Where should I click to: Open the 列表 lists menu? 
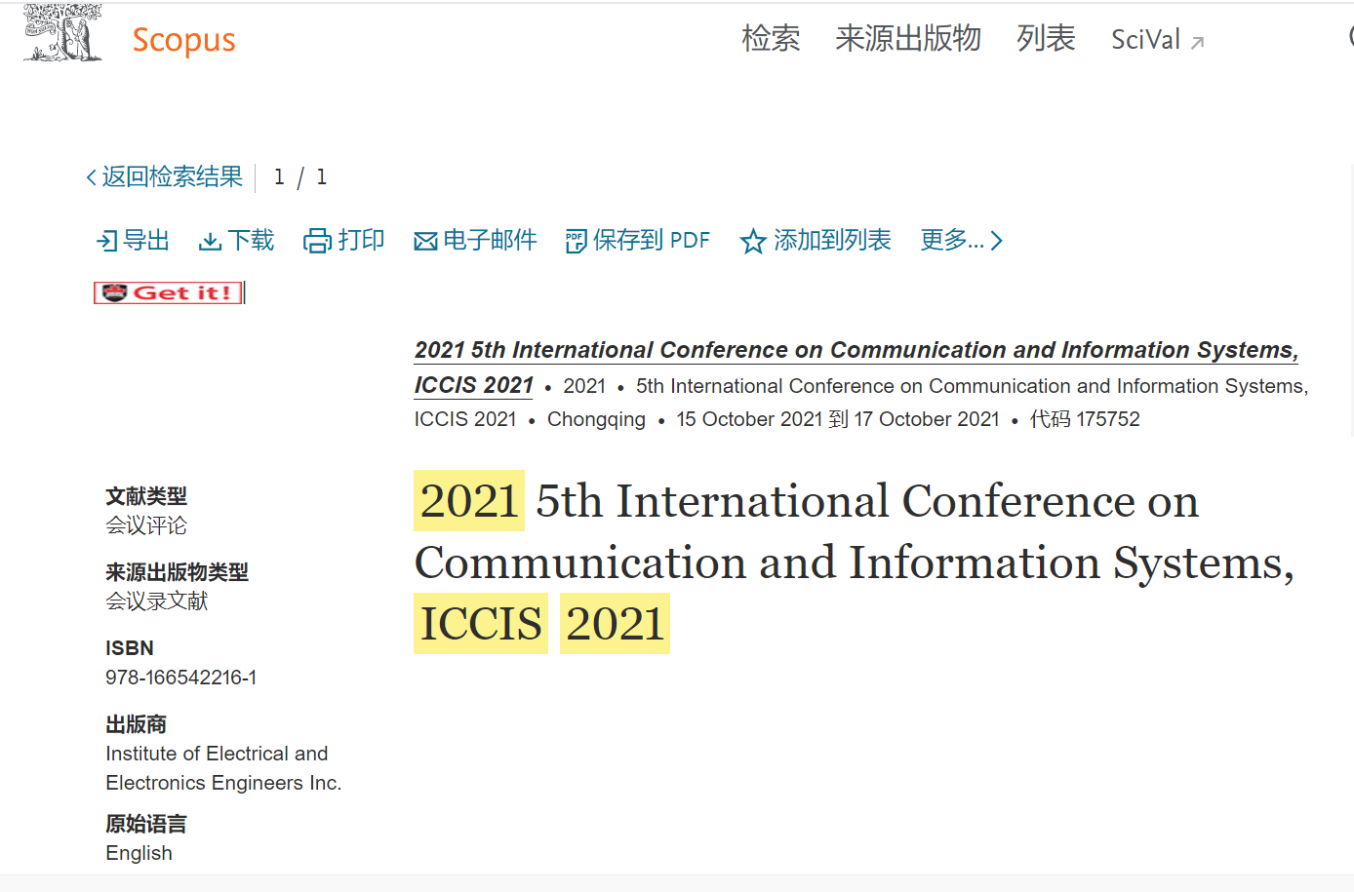tap(1046, 38)
